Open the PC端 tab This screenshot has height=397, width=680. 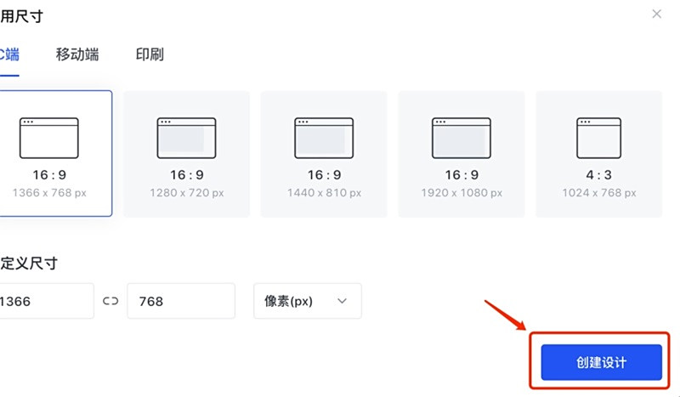pyautogui.click(x=9, y=54)
